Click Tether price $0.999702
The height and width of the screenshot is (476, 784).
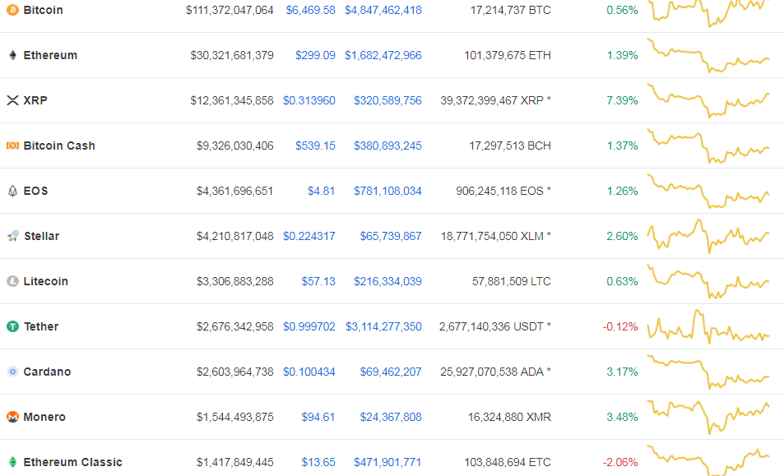click(x=309, y=326)
